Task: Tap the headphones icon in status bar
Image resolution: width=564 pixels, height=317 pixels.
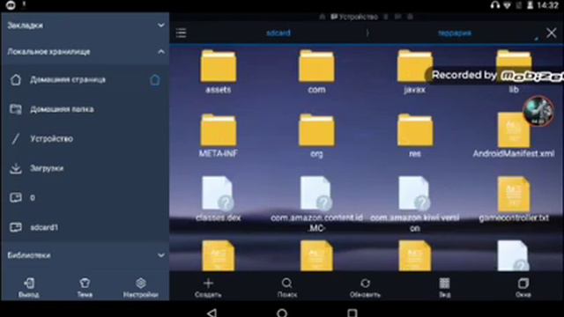Action: point(495,5)
